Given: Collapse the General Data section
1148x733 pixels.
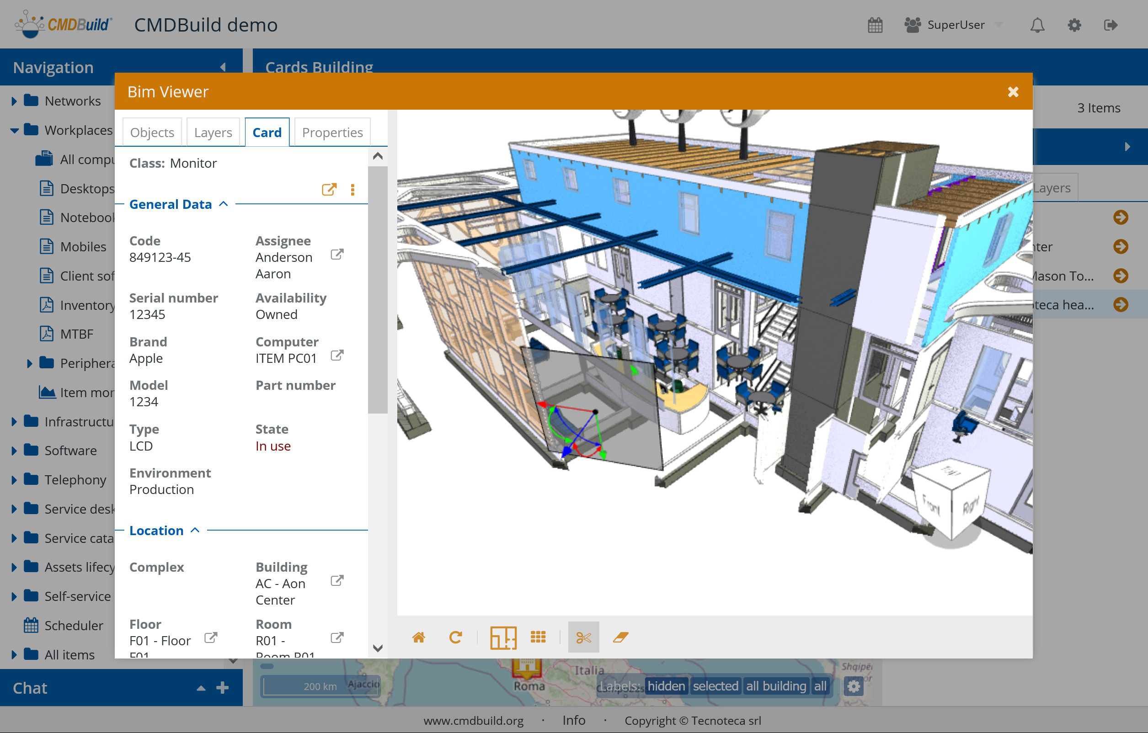Looking at the screenshot, I should coord(223,204).
